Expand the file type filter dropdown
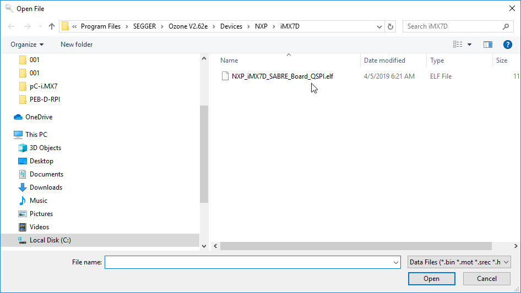The width and height of the screenshot is (521, 293). (459, 263)
